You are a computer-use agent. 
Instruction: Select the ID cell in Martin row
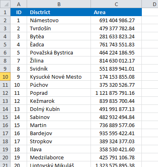click(x=19, y=125)
